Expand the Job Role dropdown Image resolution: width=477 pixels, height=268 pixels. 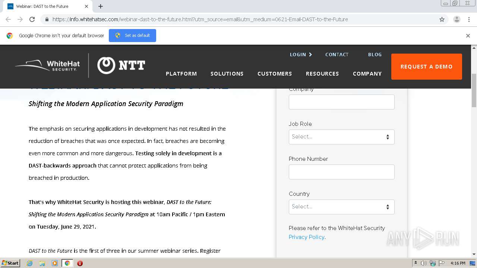(x=342, y=137)
